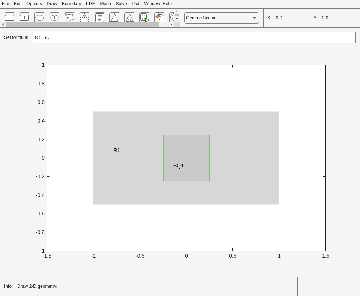Open the Generic Scalar application dropdown
The width and height of the screenshot is (360, 296).
click(222, 18)
